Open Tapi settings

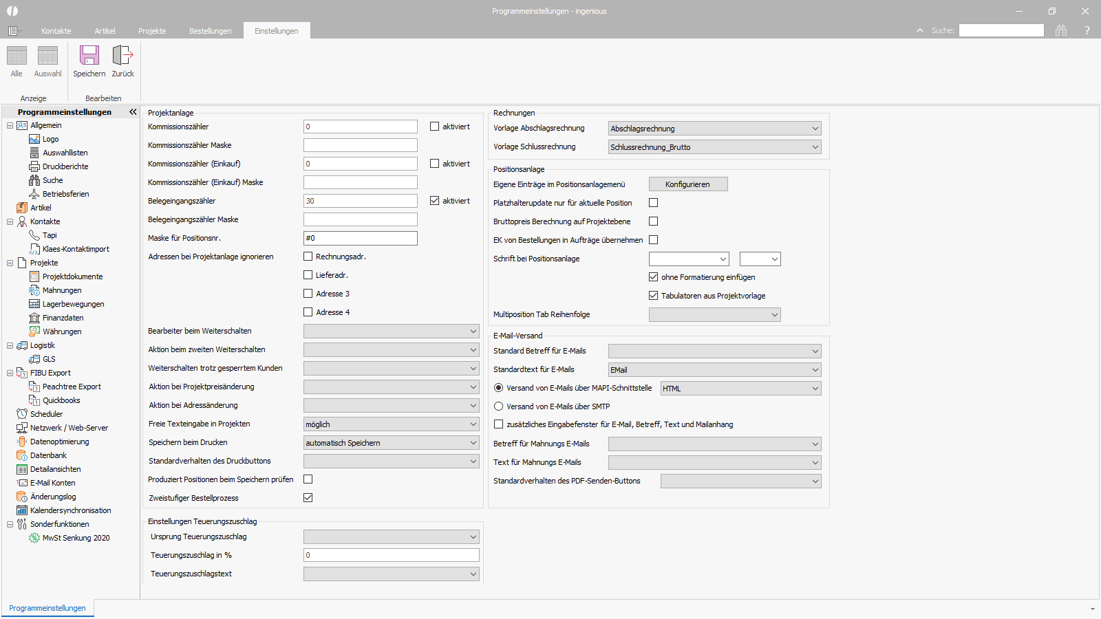[50, 235]
